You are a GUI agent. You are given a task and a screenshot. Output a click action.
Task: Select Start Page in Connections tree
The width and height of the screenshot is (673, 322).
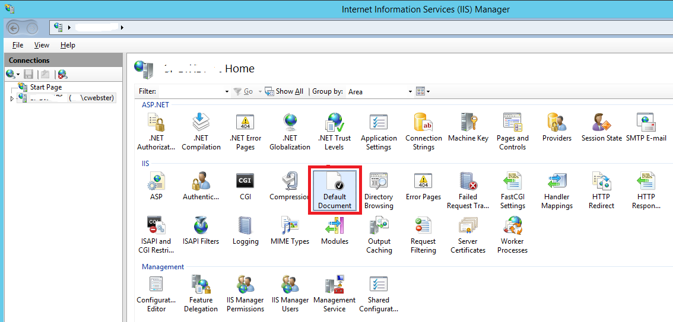[46, 87]
